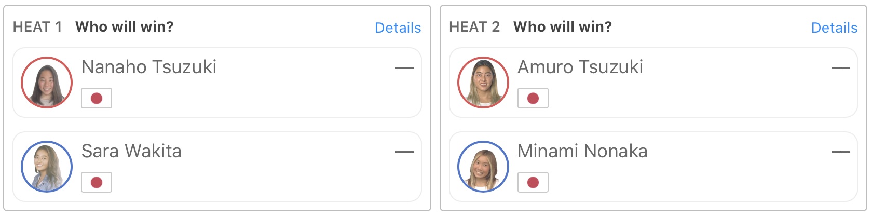This screenshot has height=217, width=872.
Task: Click the HEAT 2 heading label
Action: coord(474,27)
